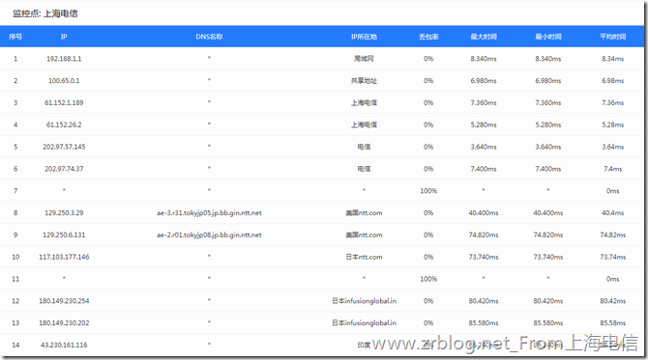Select IP cell 43.230.161.116
The width and height of the screenshot is (648, 360).
pyautogui.click(x=64, y=345)
